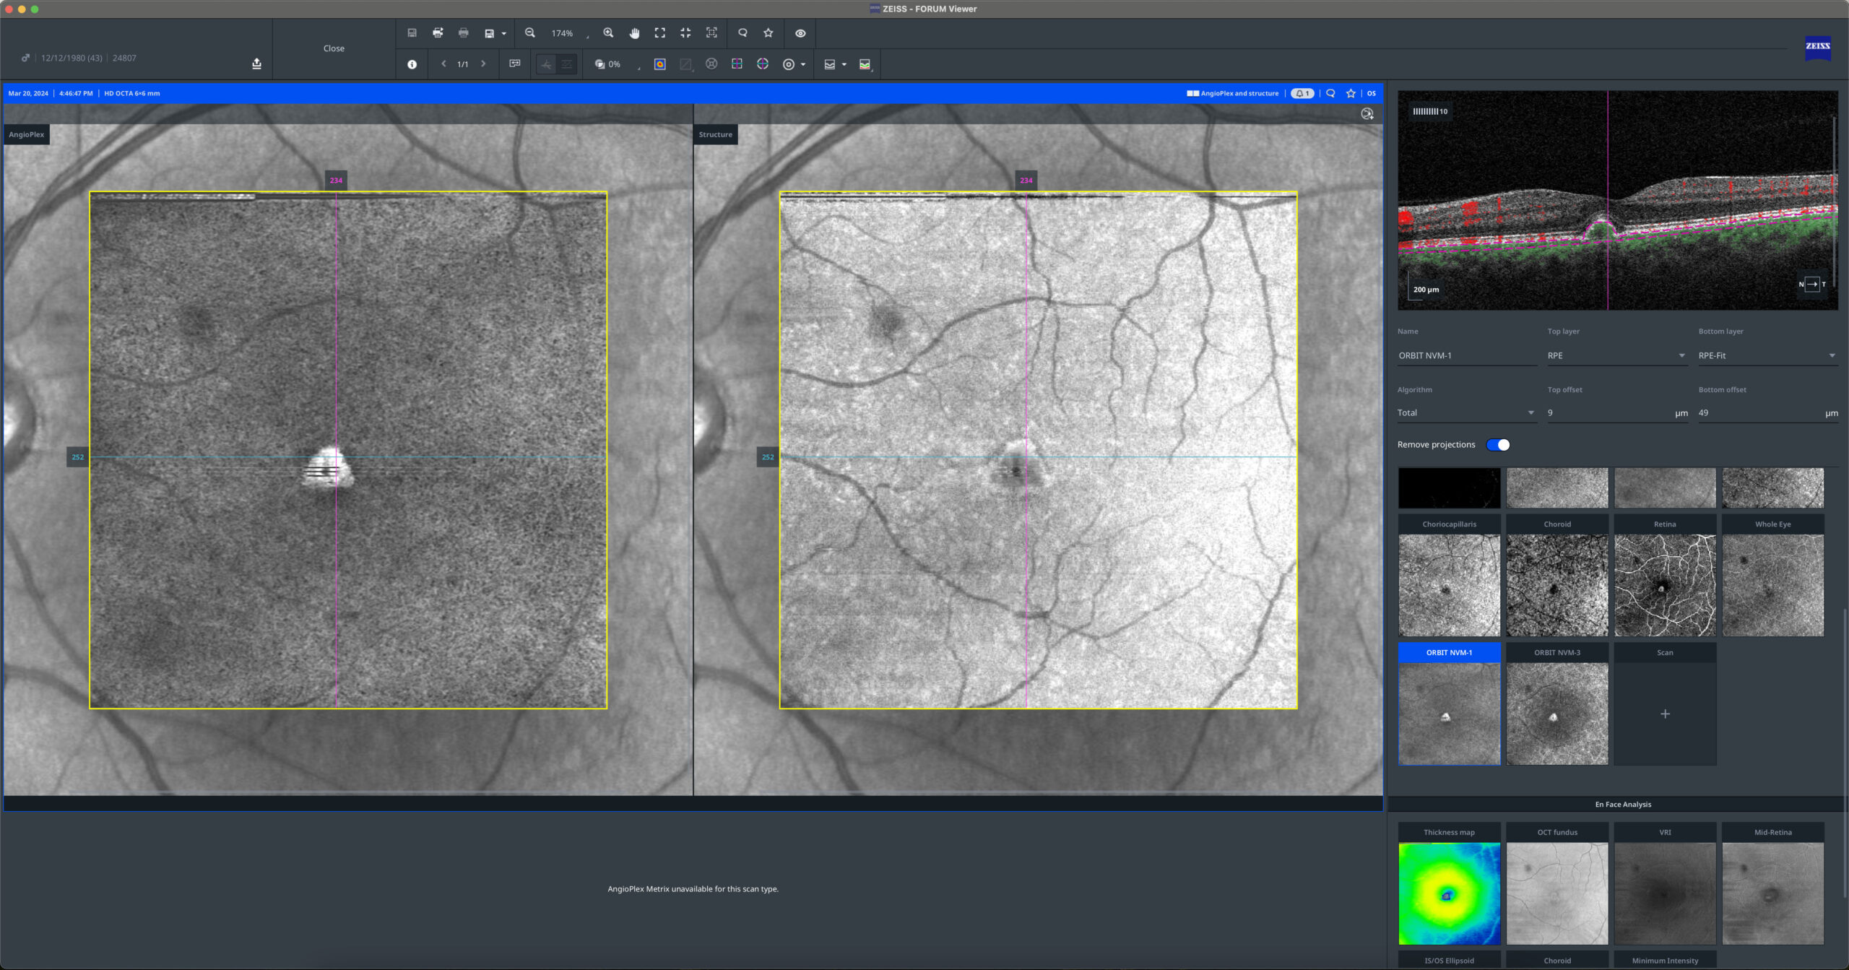The image size is (1849, 970).
Task: Select the ORBIT NVM-1 slab
Action: coord(1449,703)
